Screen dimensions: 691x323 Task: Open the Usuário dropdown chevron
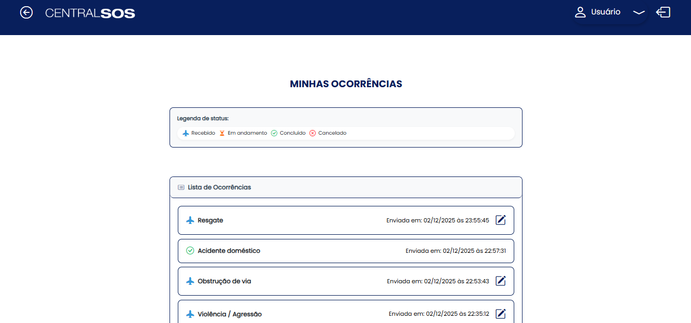click(639, 12)
